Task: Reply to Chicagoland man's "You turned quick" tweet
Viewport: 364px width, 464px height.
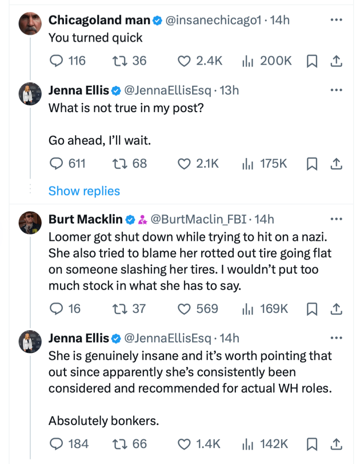Action: 55,61
